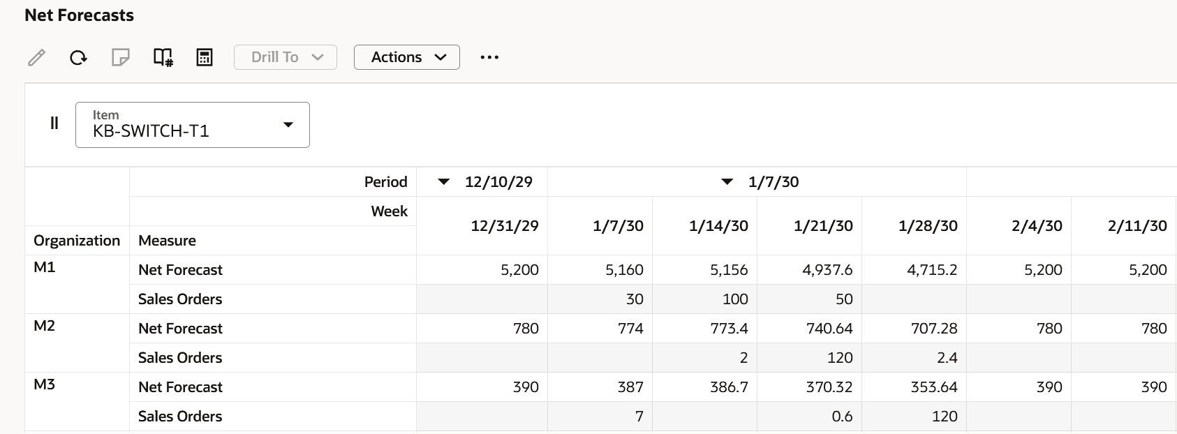1177x434 pixels.
Task: Collapse the 1/7/30 period column group
Action: click(x=727, y=182)
